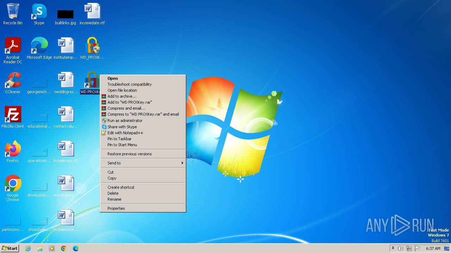451x253 pixels.
Task: Select the highlighted WD PROXKey shortcut icon
Action: coord(91,83)
